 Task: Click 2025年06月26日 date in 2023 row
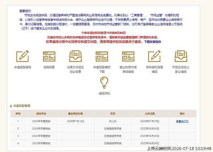150,136
